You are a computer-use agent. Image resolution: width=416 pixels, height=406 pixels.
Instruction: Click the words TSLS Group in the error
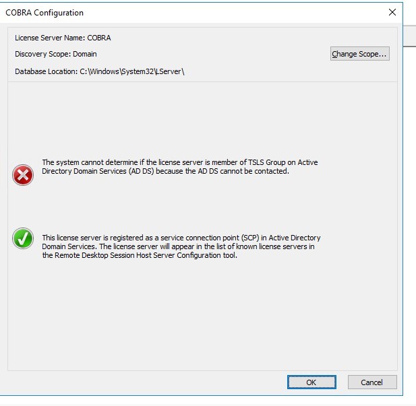click(266, 162)
